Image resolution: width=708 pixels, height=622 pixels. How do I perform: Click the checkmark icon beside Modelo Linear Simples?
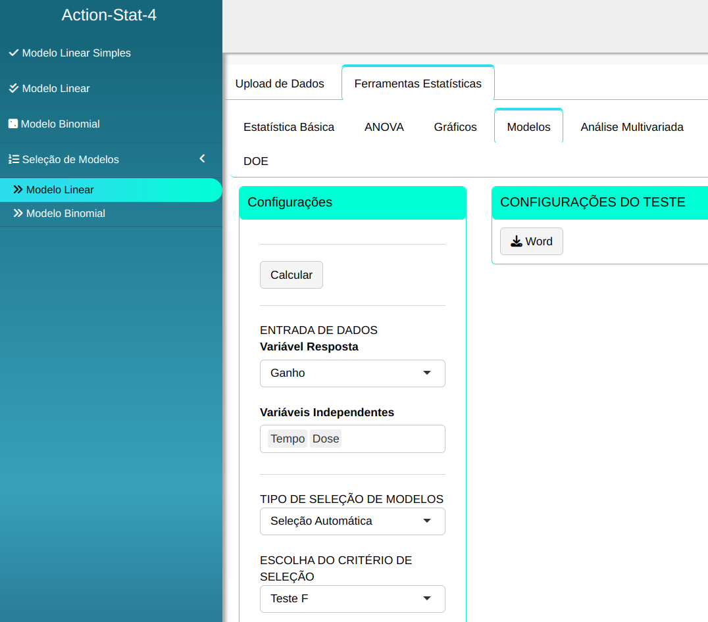point(13,53)
